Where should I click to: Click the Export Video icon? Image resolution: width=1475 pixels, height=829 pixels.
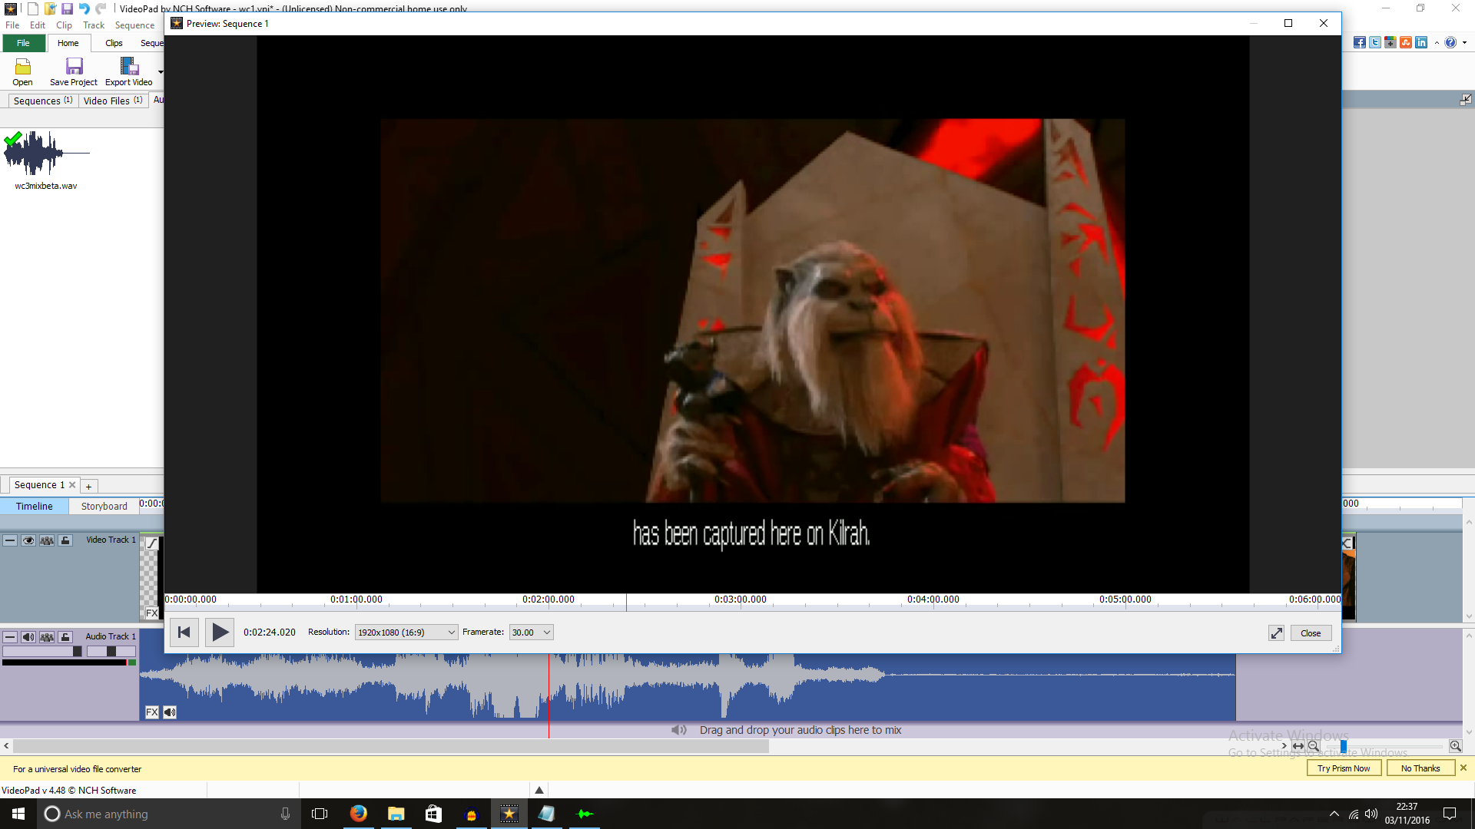tap(129, 67)
